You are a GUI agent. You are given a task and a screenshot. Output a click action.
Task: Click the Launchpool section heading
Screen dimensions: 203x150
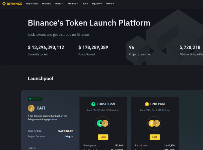pos(40,78)
